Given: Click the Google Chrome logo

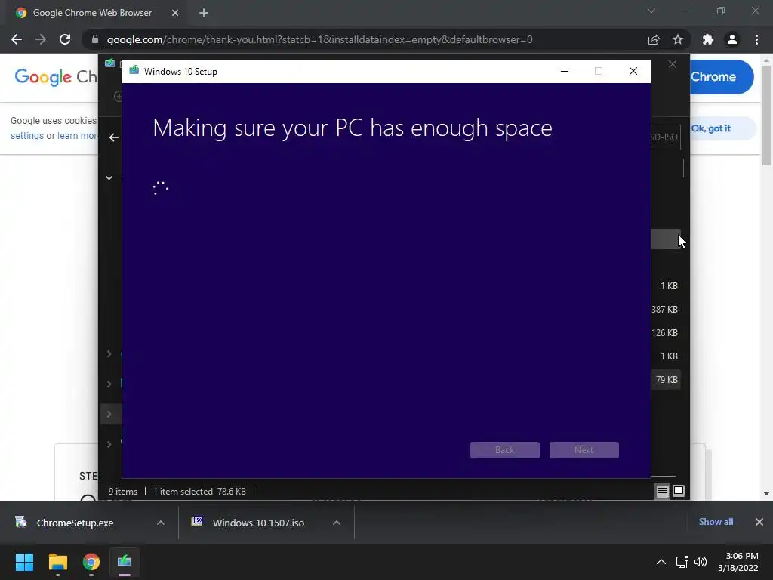Looking at the screenshot, I should [56, 77].
